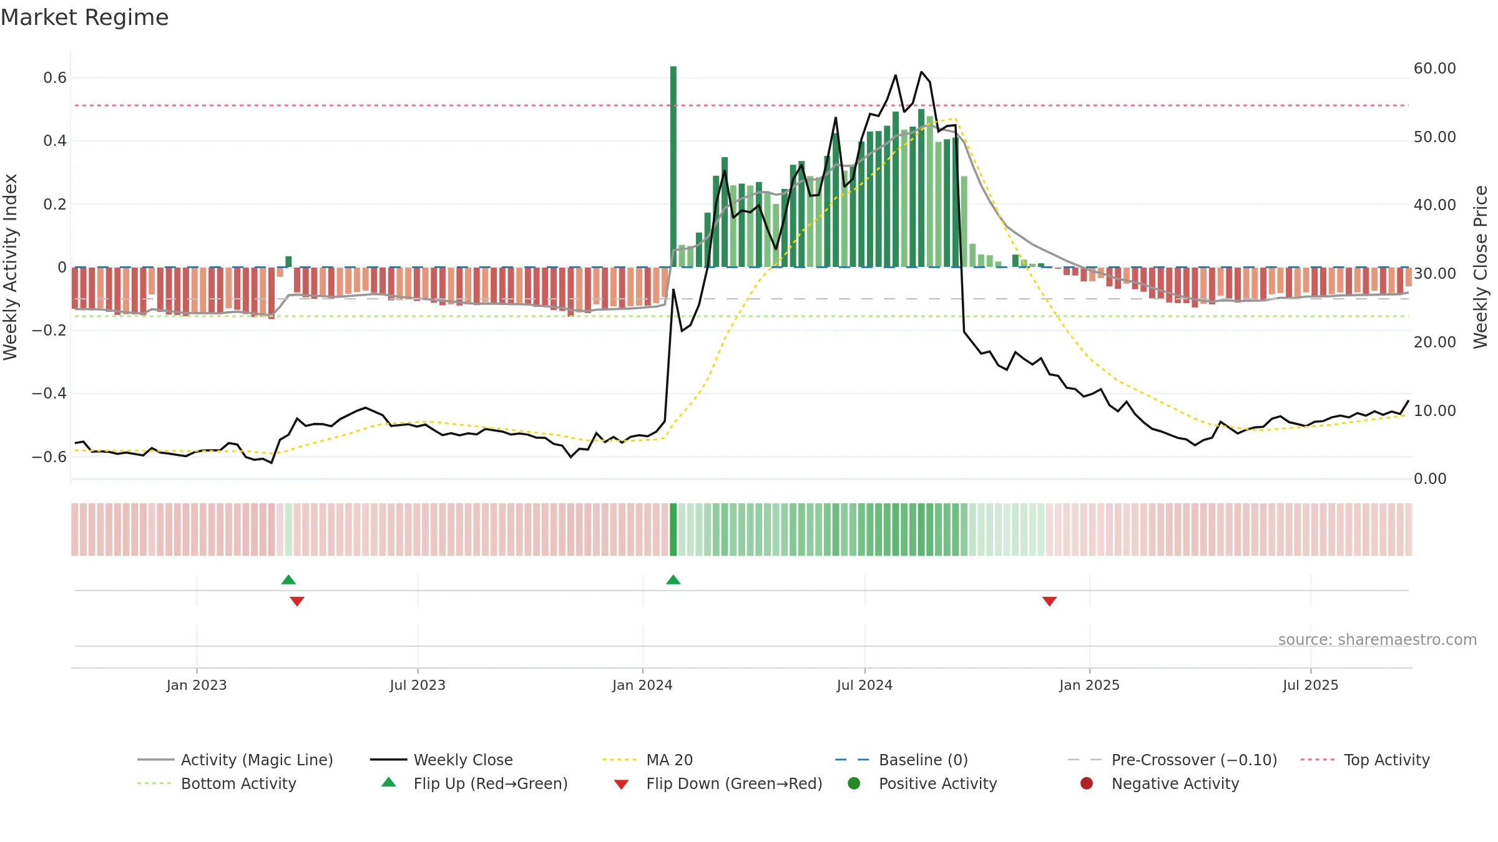This screenshot has height=842, width=1498.
Task: Click the Jan 2024 x-axis label
Action: click(642, 685)
